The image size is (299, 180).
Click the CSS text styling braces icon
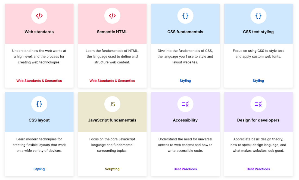coord(258,16)
